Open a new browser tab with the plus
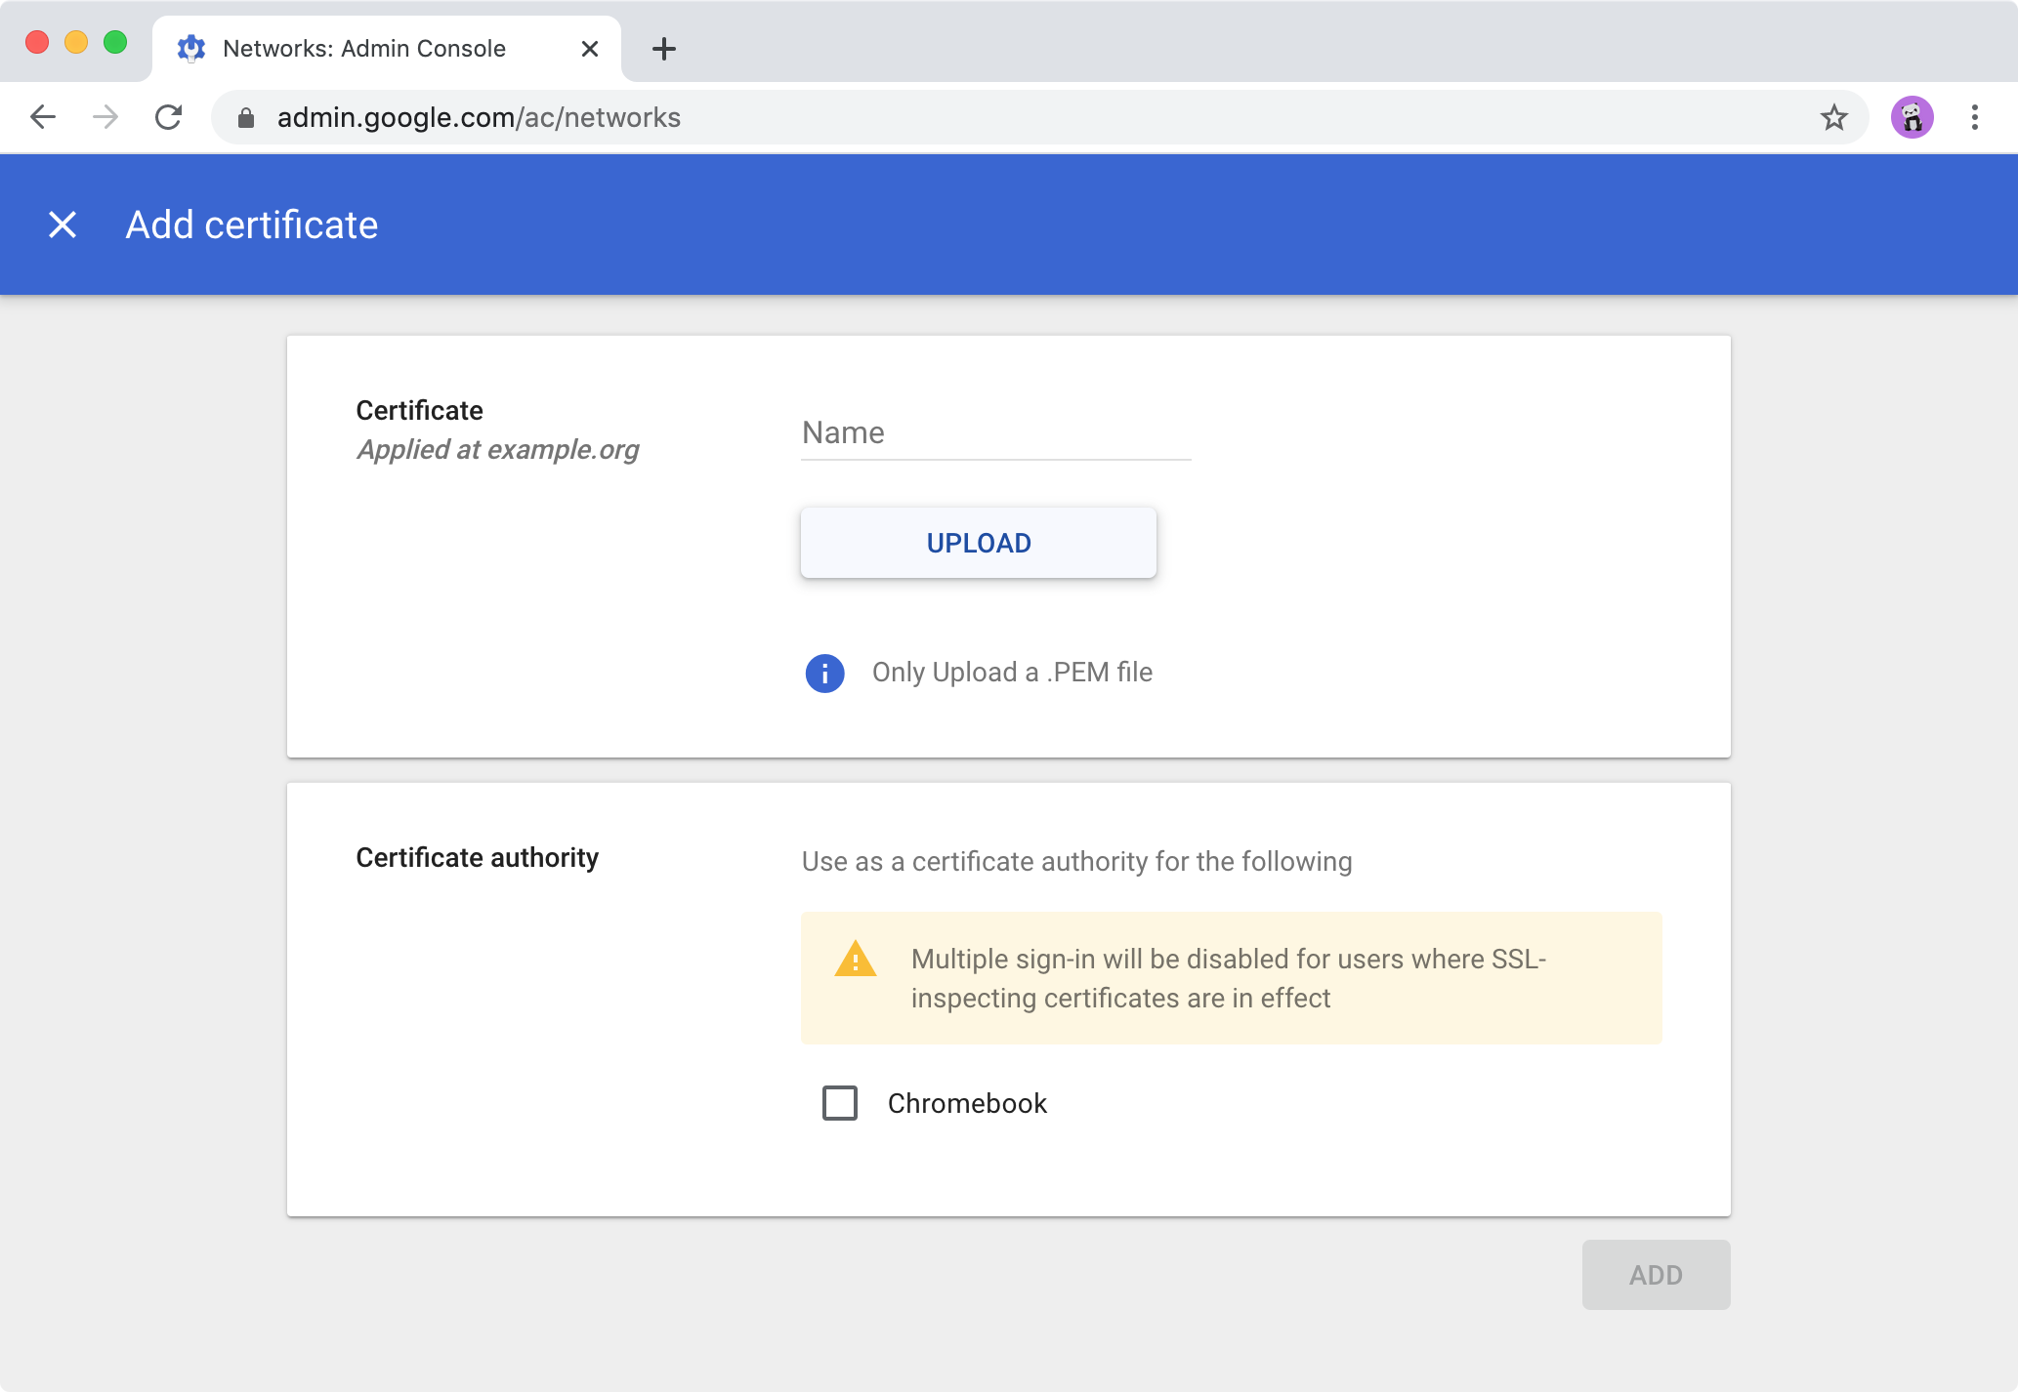 [664, 49]
